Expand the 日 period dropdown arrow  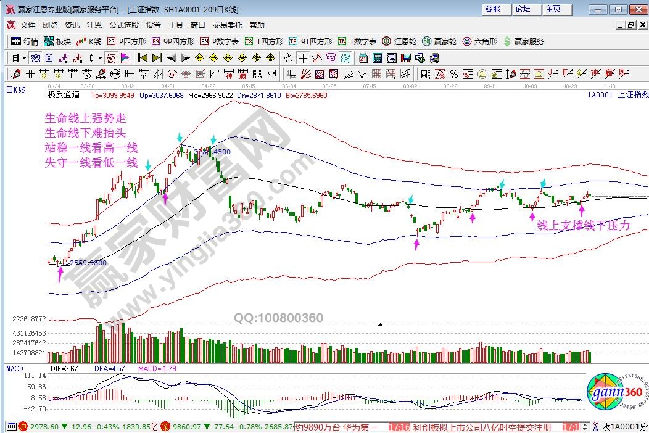point(24,59)
